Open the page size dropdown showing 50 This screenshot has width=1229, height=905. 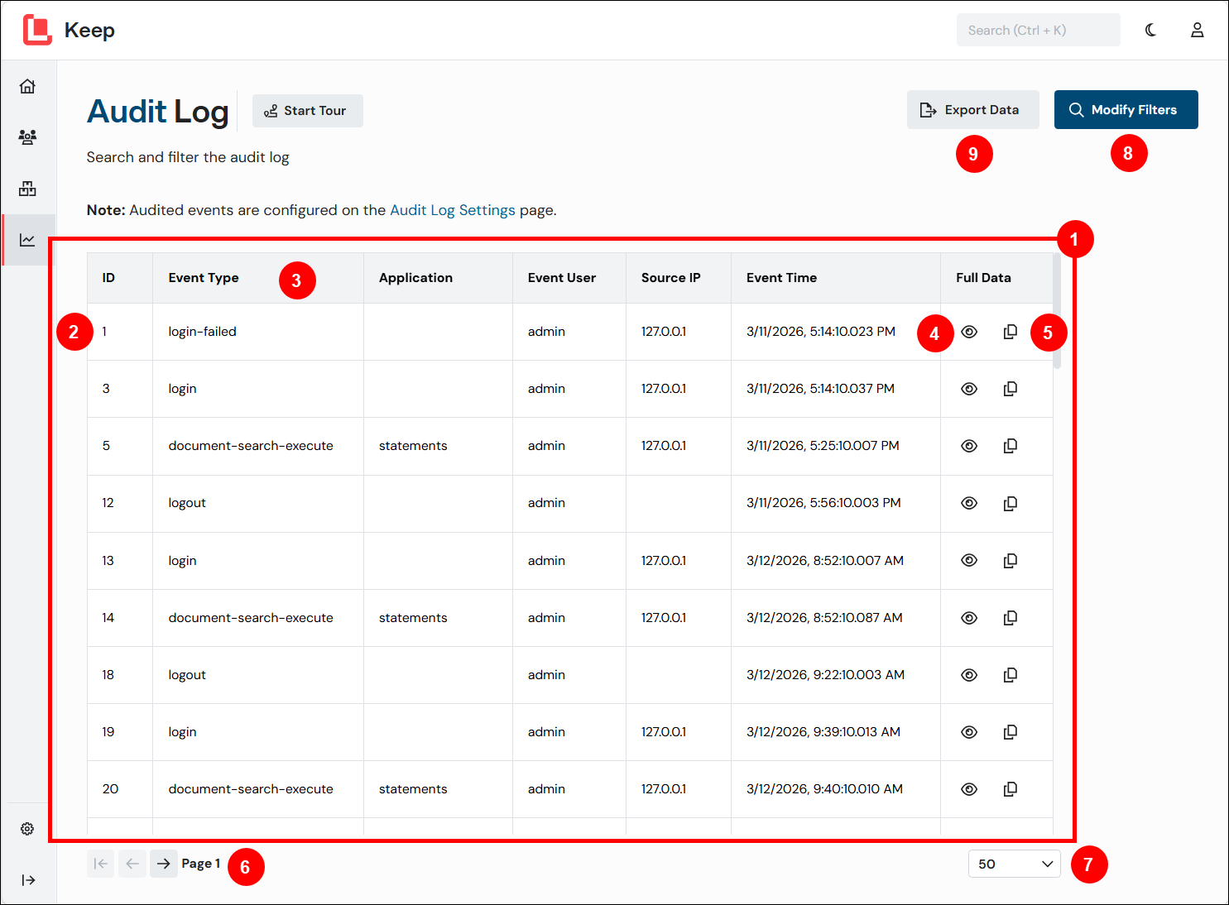[x=1015, y=864]
